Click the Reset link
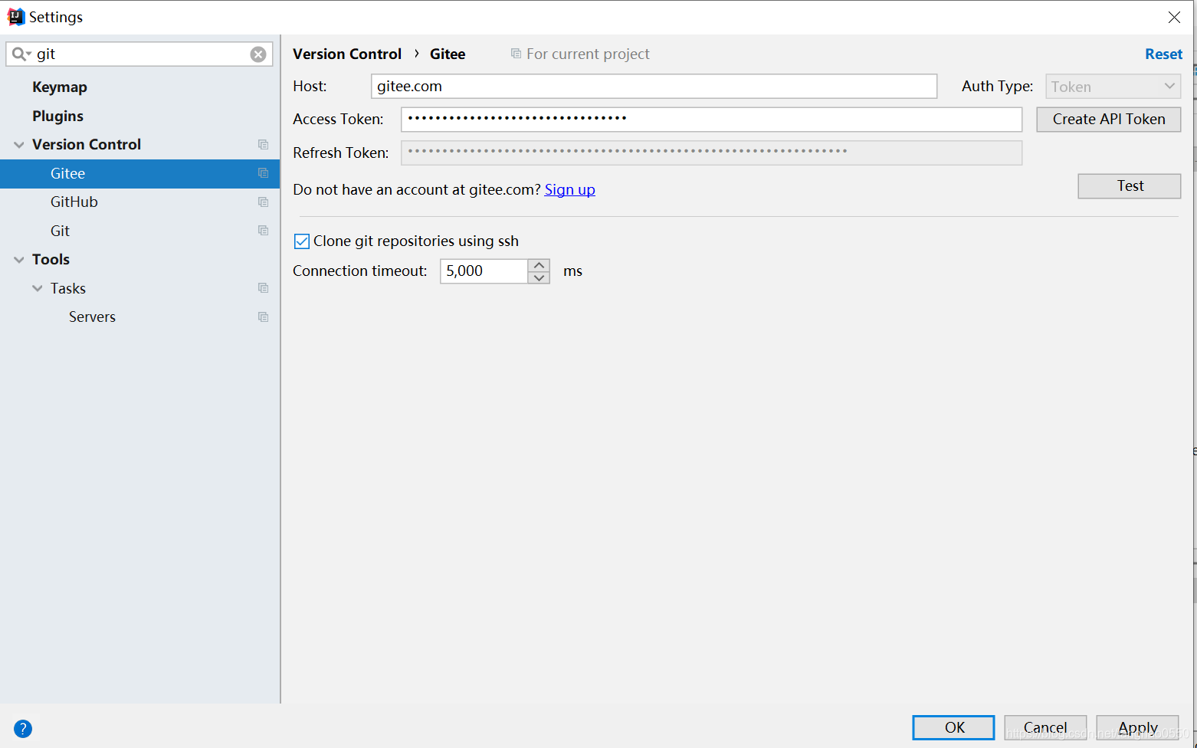 [1163, 54]
